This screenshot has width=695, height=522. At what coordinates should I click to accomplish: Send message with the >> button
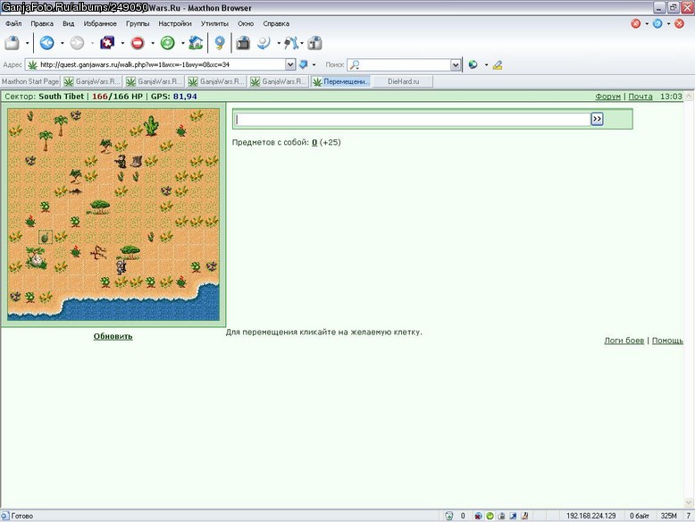click(x=597, y=119)
